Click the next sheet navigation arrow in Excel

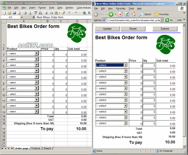click(9, 148)
